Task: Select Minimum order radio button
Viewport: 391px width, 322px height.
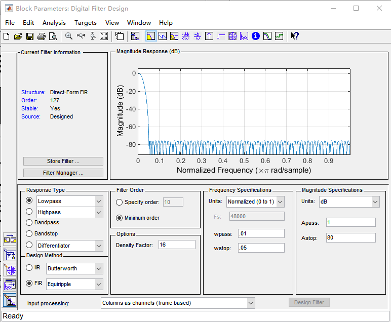Action: (x=119, y=218)
